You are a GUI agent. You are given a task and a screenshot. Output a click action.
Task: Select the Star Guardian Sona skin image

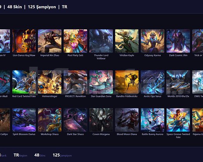coord(101,82)
